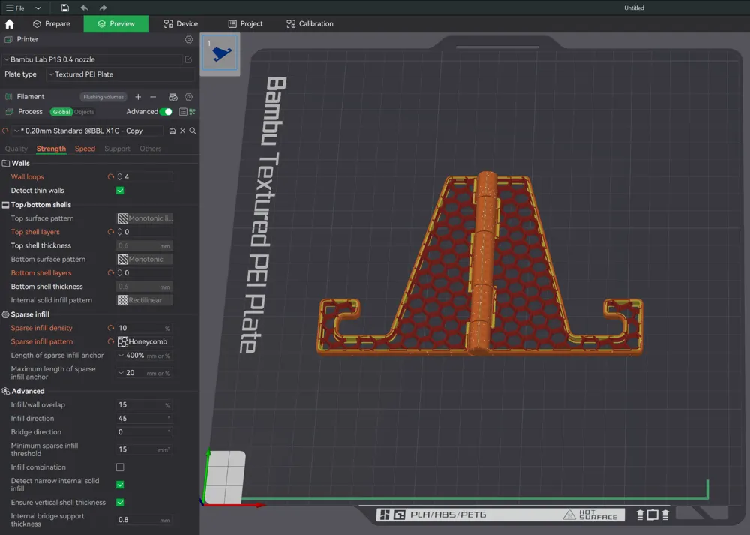Enable the Infill combination checkbox
Screen dimensions: 750x535
[x=120, y=467]
